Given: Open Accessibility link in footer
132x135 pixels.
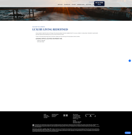Looking at the screenshot, I should (x=44, y=129).
